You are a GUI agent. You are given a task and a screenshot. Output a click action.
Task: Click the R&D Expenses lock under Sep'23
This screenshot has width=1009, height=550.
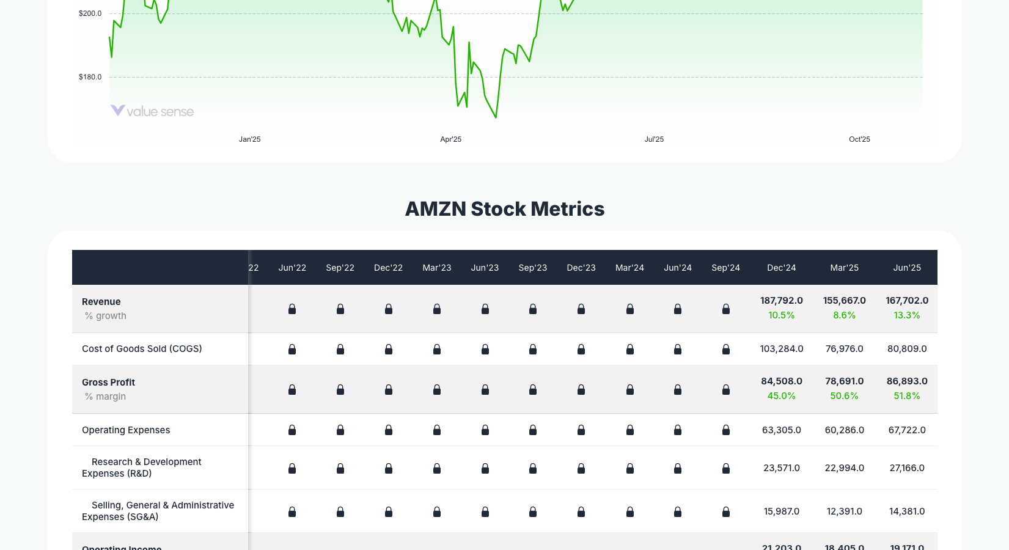click(533, 468)
